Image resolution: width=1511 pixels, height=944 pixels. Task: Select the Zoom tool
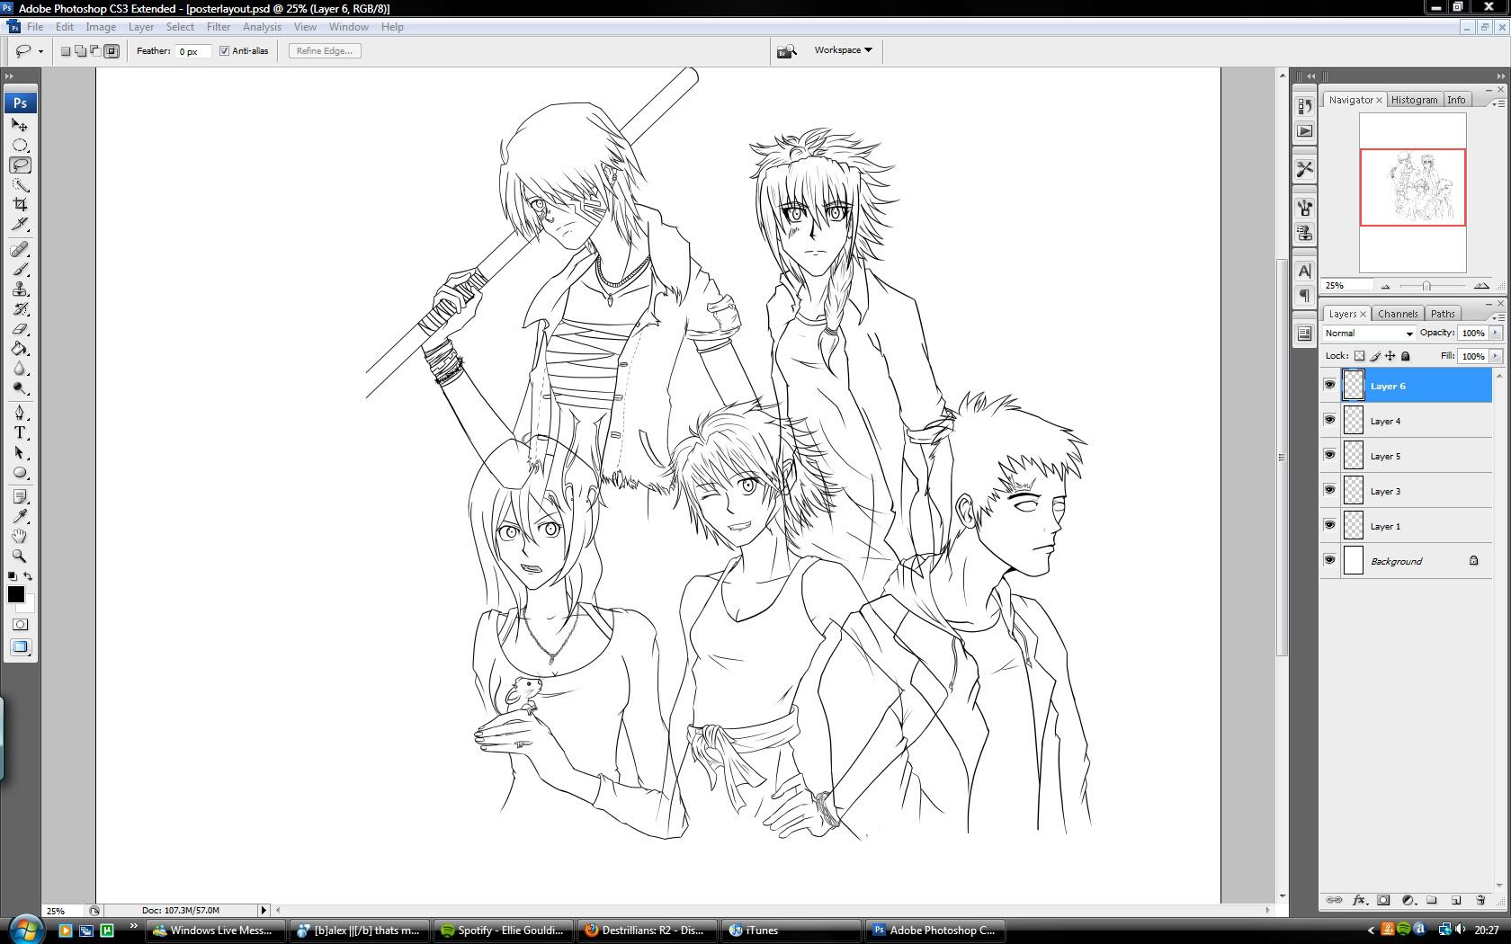[20, 557]
